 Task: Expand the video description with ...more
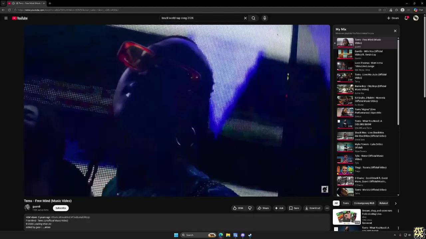pos(47,227)
